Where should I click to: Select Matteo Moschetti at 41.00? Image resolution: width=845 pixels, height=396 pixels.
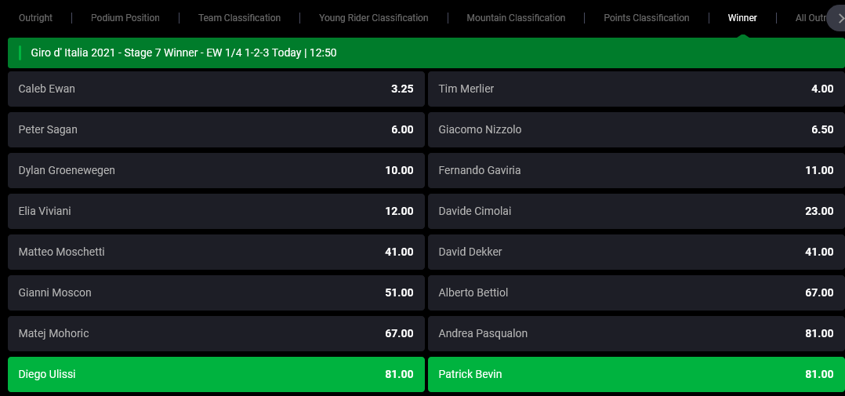point(216,252)
